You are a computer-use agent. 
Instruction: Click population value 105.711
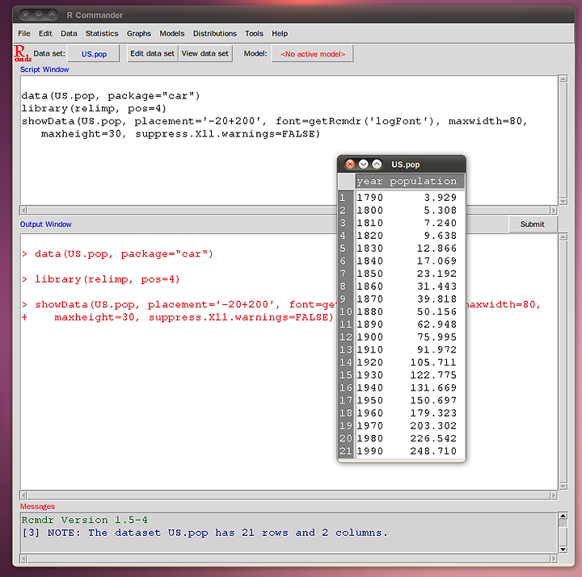click(x=433, y=362)
